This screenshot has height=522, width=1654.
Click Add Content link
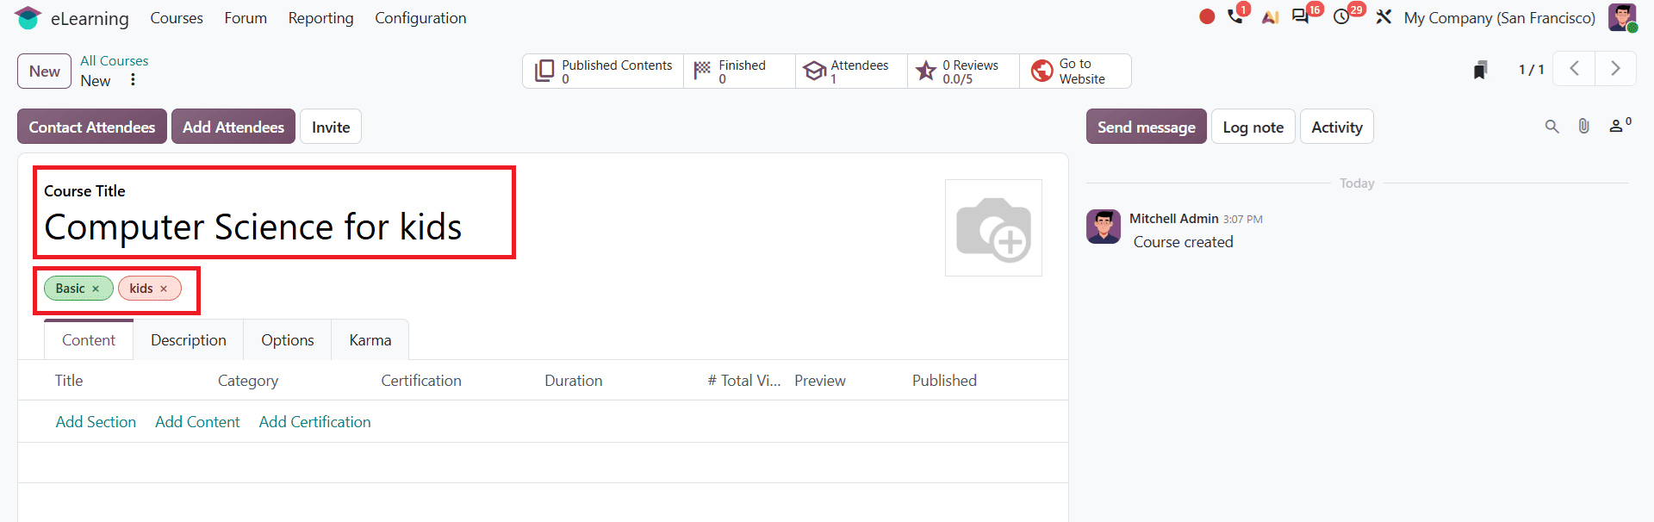pos(197,422)
